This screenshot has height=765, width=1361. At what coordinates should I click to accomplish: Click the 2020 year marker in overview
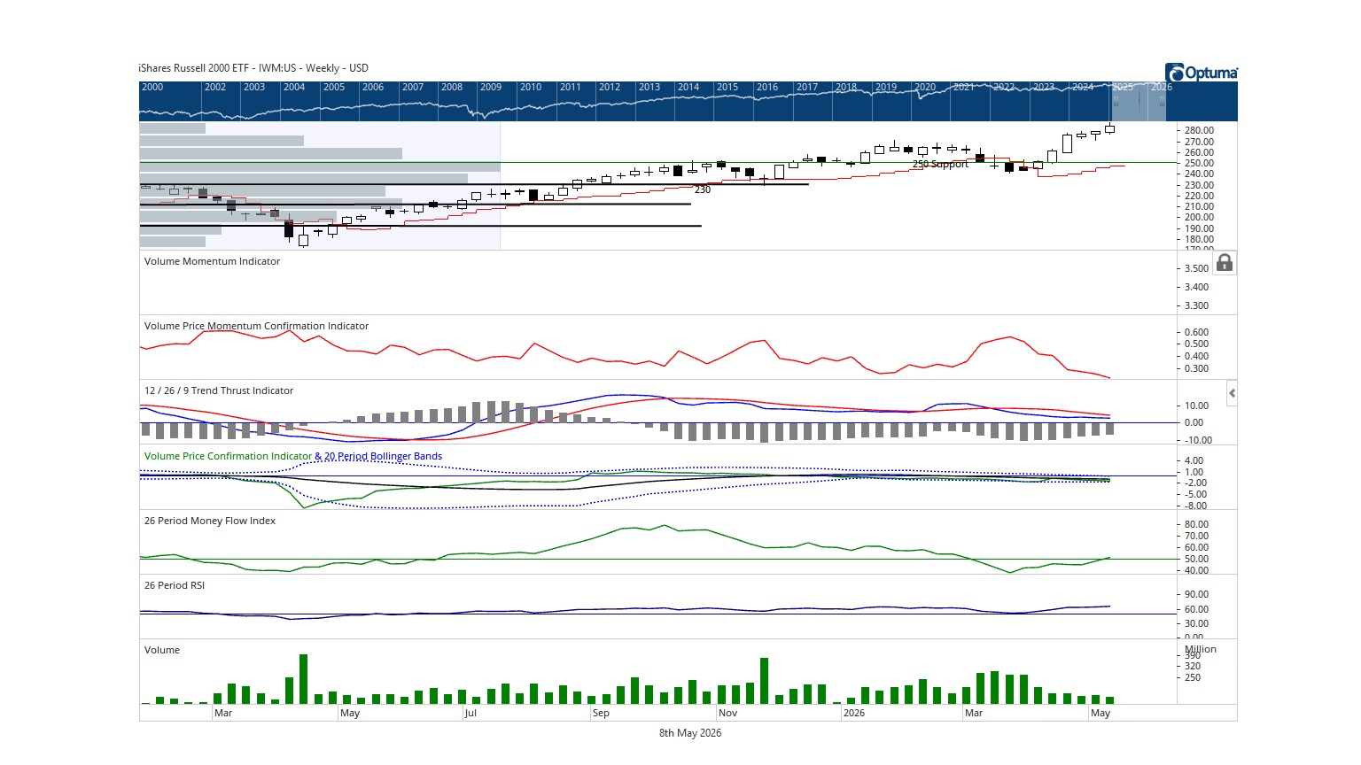(924, 87)
